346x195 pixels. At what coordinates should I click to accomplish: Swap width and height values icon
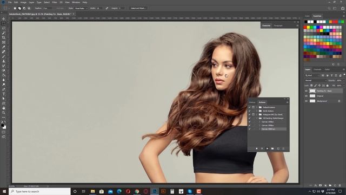click(x=107, y=8)
